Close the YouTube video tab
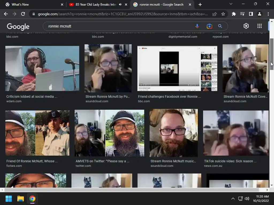 (126, 5)
